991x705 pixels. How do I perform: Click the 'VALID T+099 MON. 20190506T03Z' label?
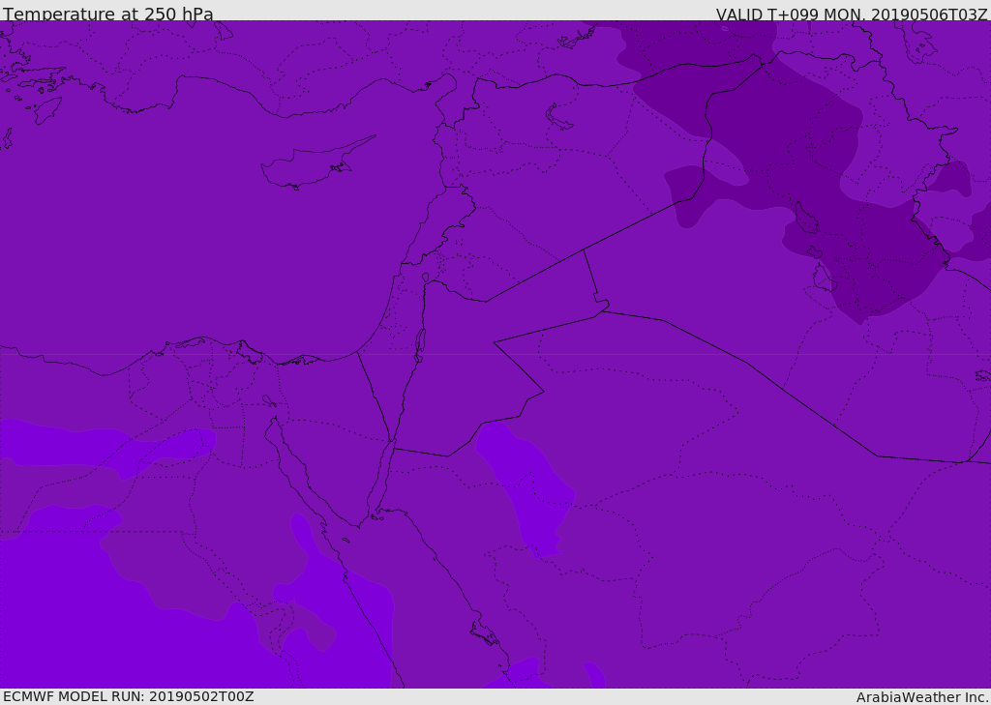852,15
